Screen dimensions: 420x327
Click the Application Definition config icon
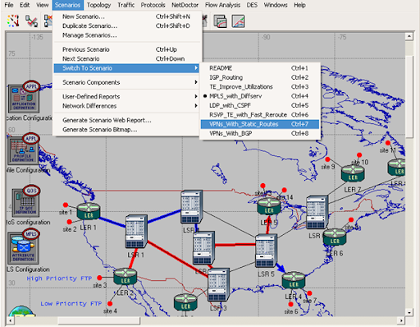click(24, 99)
